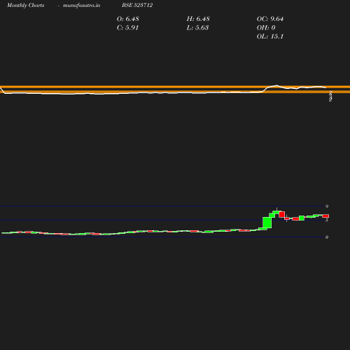Click the price axis label "0"
350x350 pixels.
327,237
